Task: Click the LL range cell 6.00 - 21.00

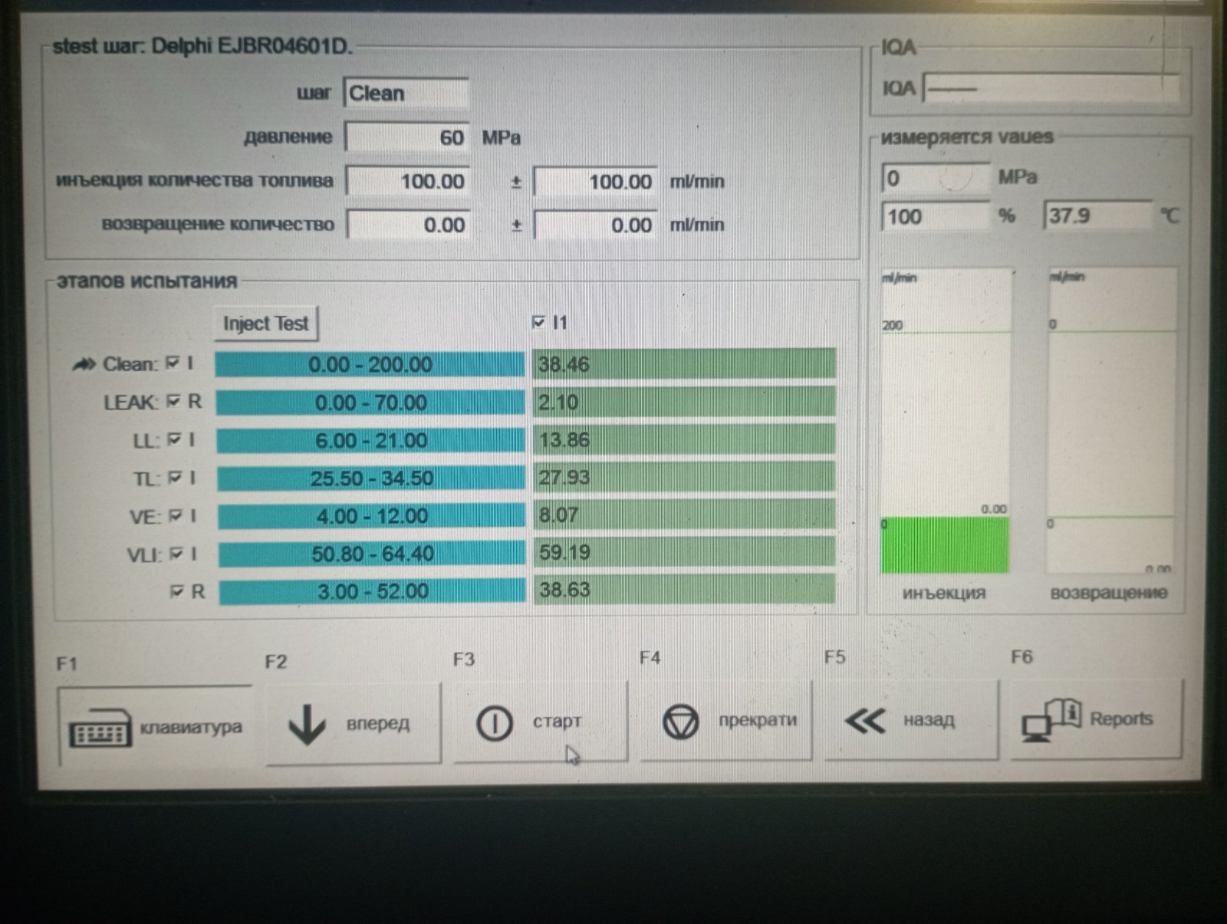Action: click(370, 441)
